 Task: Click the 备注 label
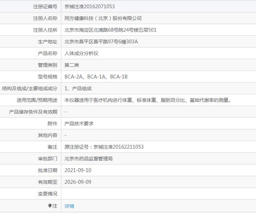pos(52,147)
